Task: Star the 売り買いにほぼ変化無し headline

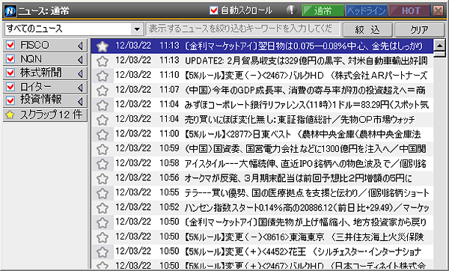Action: pyautogui.click(x=103, y=120)
